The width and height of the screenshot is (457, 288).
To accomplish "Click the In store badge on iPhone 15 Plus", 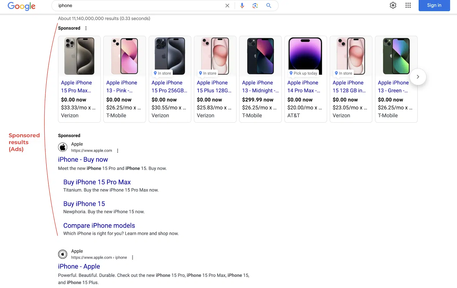I will [208, 73].
